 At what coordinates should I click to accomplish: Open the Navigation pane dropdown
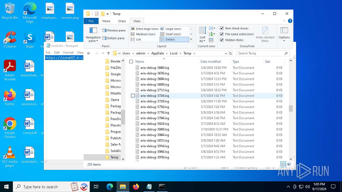coord(93,35)
